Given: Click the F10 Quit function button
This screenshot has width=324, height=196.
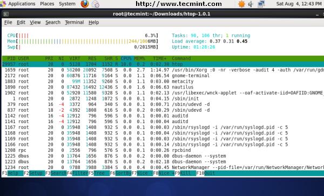Looking at the screenshot, I should (x=206, y=173).
